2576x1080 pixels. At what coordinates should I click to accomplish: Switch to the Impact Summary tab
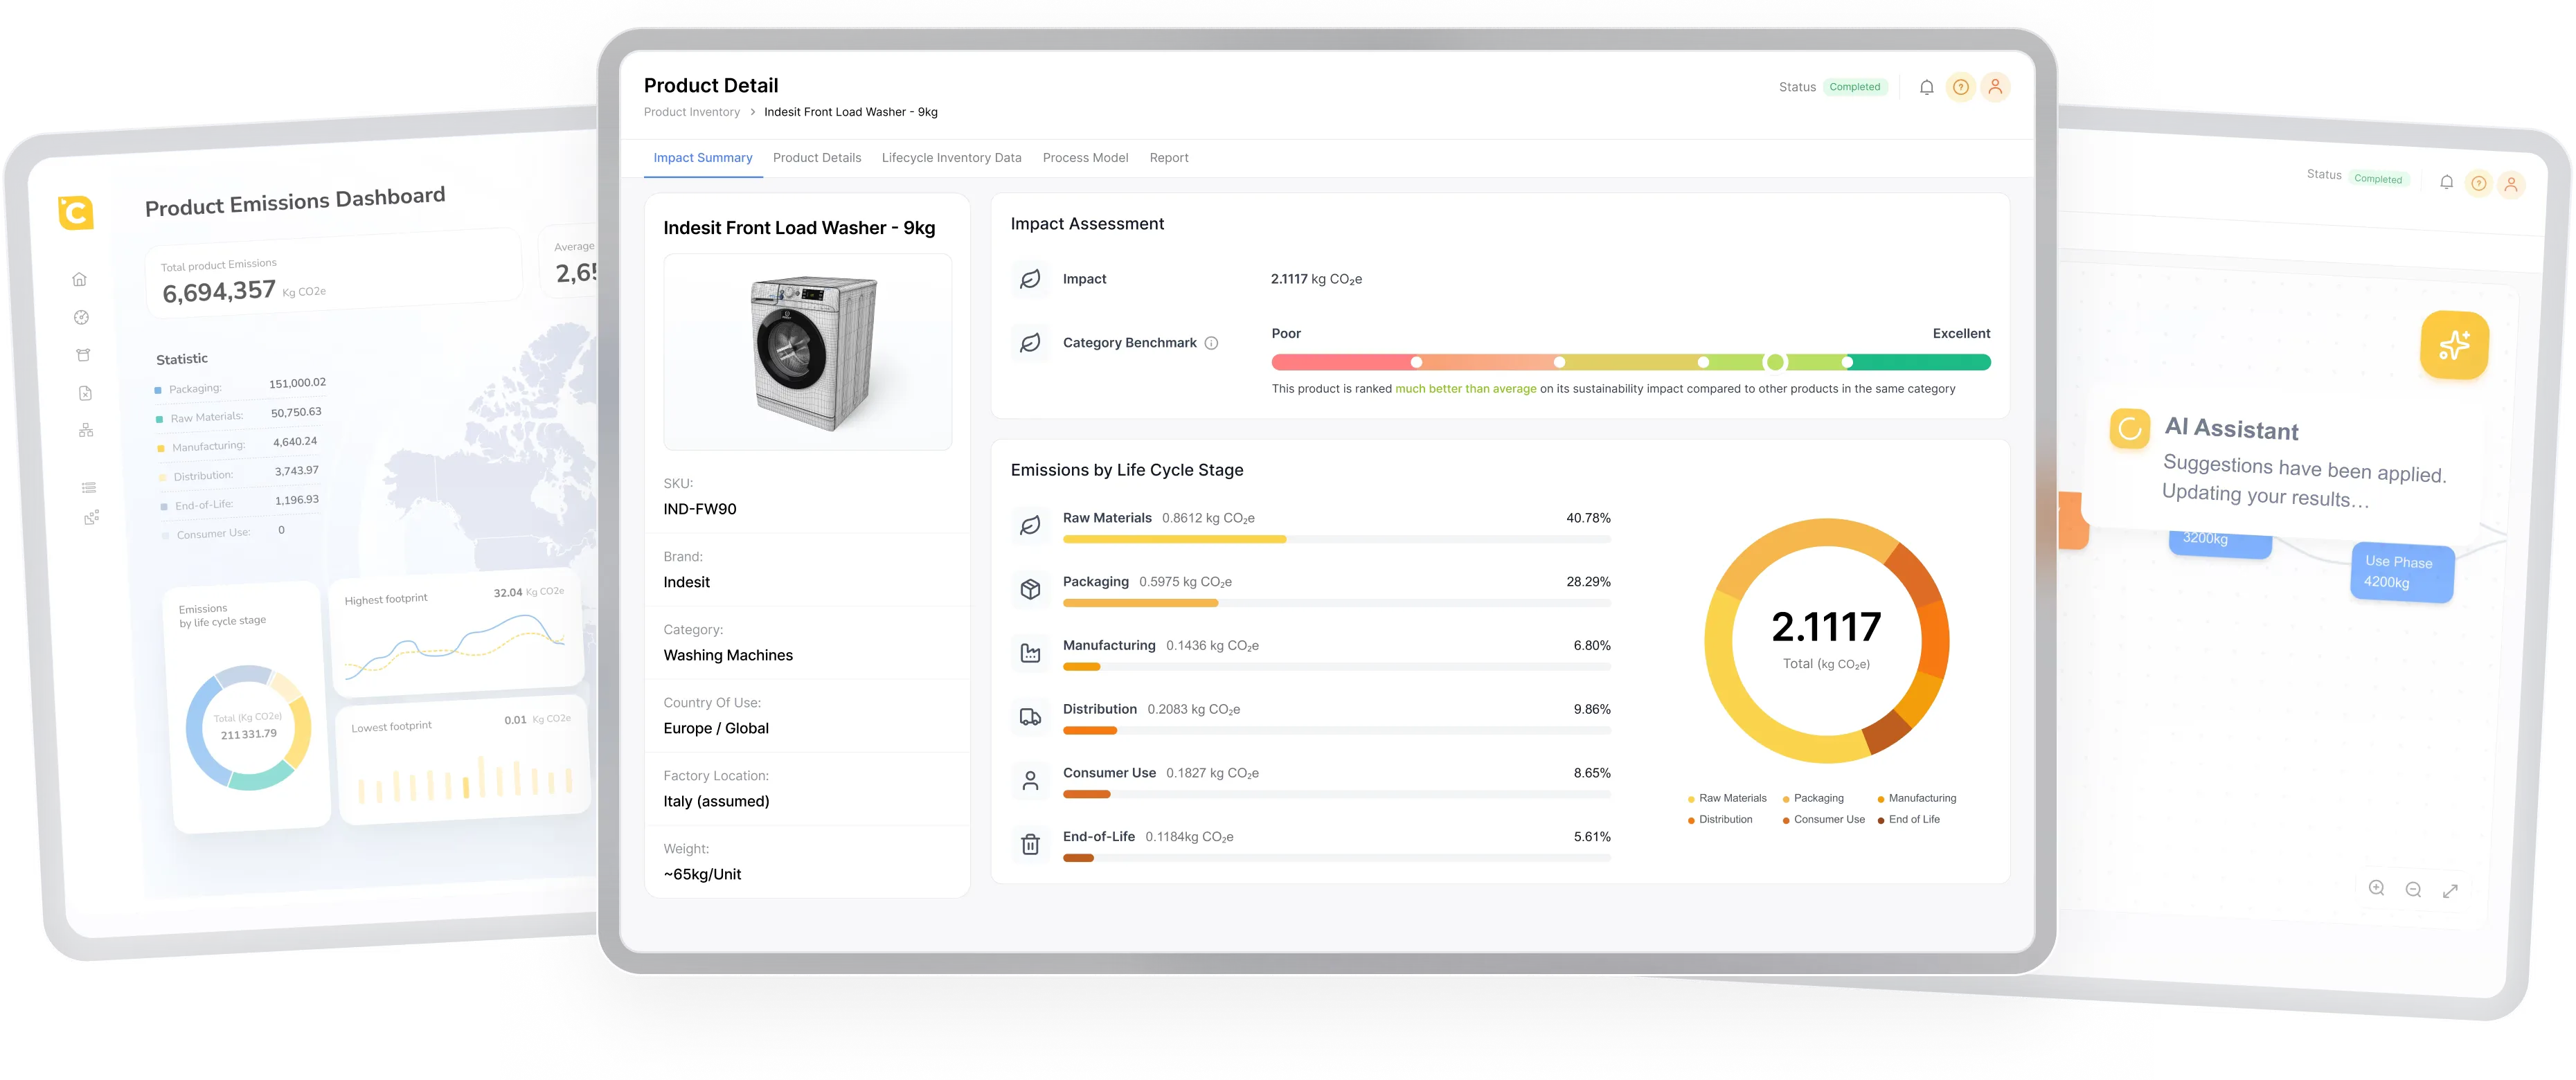pos(703,158)
